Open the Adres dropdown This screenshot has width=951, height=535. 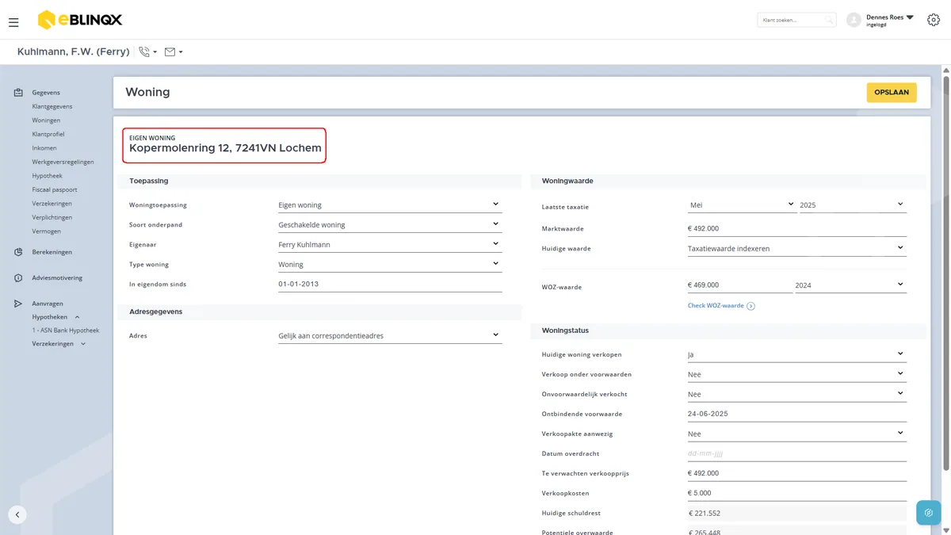390,335
